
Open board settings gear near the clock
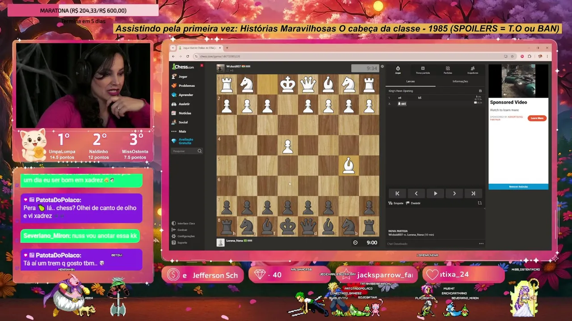click(382, 67)
